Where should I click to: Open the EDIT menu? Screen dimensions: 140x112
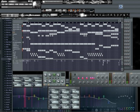(6, 4)
